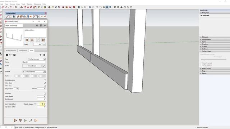230x129 pixels.
Task: Click Build Profile Member pencil in Profile Builder toolbar
Action: click(x=7, y=16)
